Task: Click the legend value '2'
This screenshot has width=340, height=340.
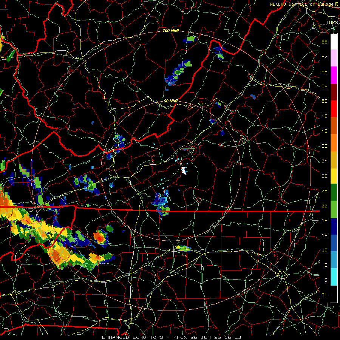Action: [x=326, y=280]
